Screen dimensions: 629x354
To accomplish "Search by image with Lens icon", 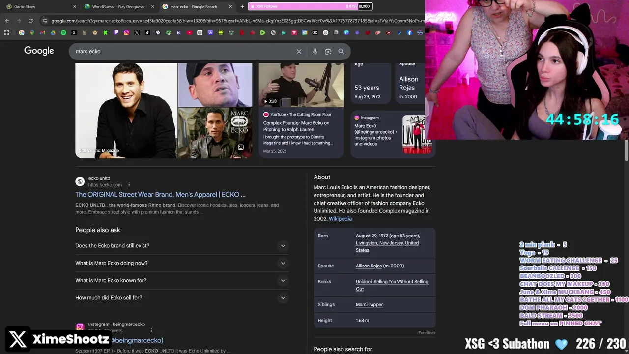I will click(328, 51).
